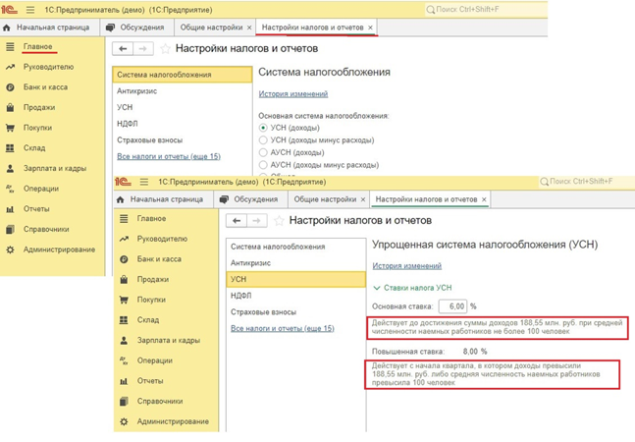Select УСН (доходы минус расходы) option
Screen dimensions: 635x442
tap(263, 140)
